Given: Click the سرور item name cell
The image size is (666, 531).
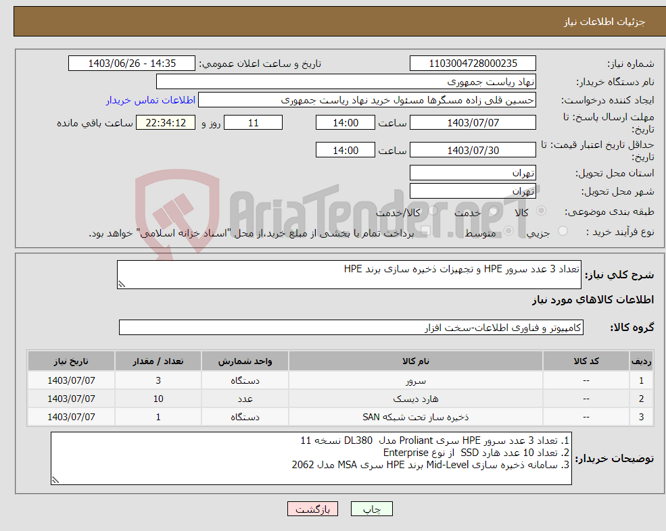Looking at the screenshot, I should pos(416,381).
